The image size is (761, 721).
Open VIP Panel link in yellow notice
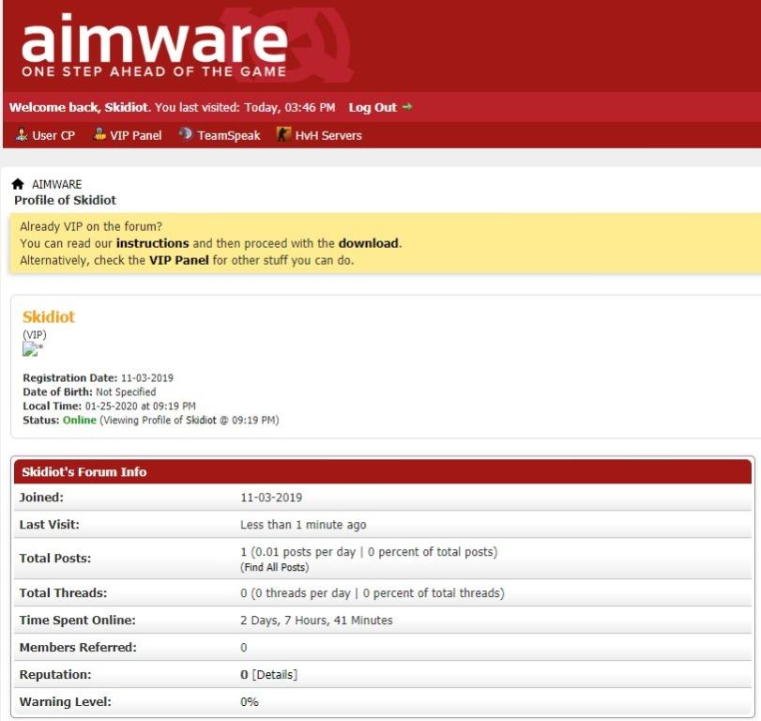click(x=178, y=260)
